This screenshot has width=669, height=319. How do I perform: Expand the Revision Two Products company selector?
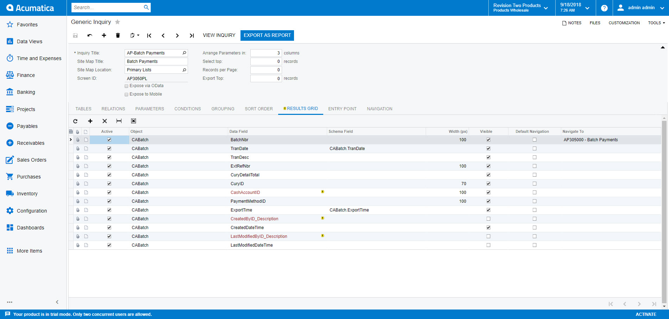click(x=521, y=8)
